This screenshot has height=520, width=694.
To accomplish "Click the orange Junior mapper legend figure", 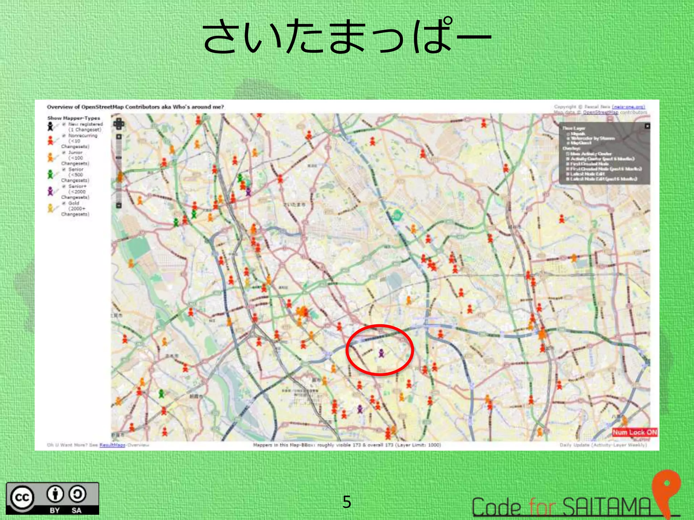I will [x=50, y=157].
